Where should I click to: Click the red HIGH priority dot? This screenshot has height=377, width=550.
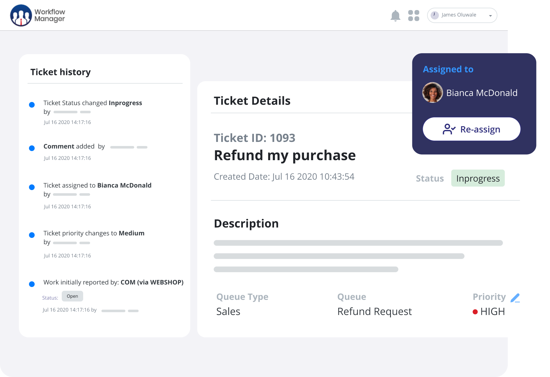point(475,312)
